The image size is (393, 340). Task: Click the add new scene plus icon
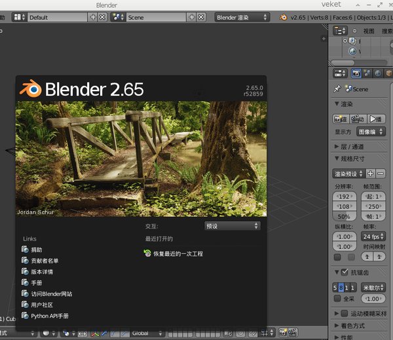192,18
